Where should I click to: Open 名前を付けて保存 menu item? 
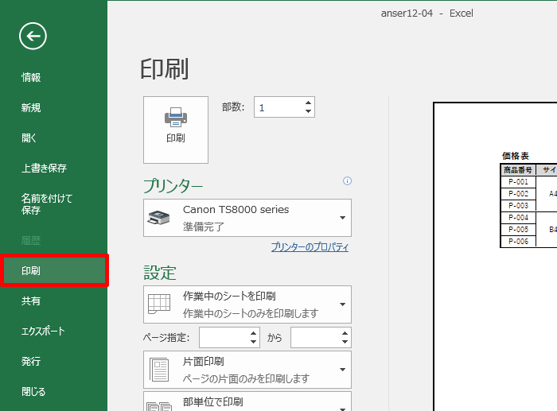[x=46, y=204]
